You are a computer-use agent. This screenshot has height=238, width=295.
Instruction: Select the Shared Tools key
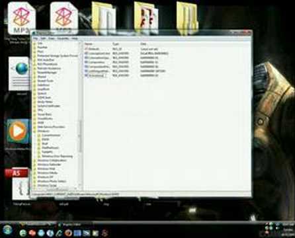click(45, 81)
